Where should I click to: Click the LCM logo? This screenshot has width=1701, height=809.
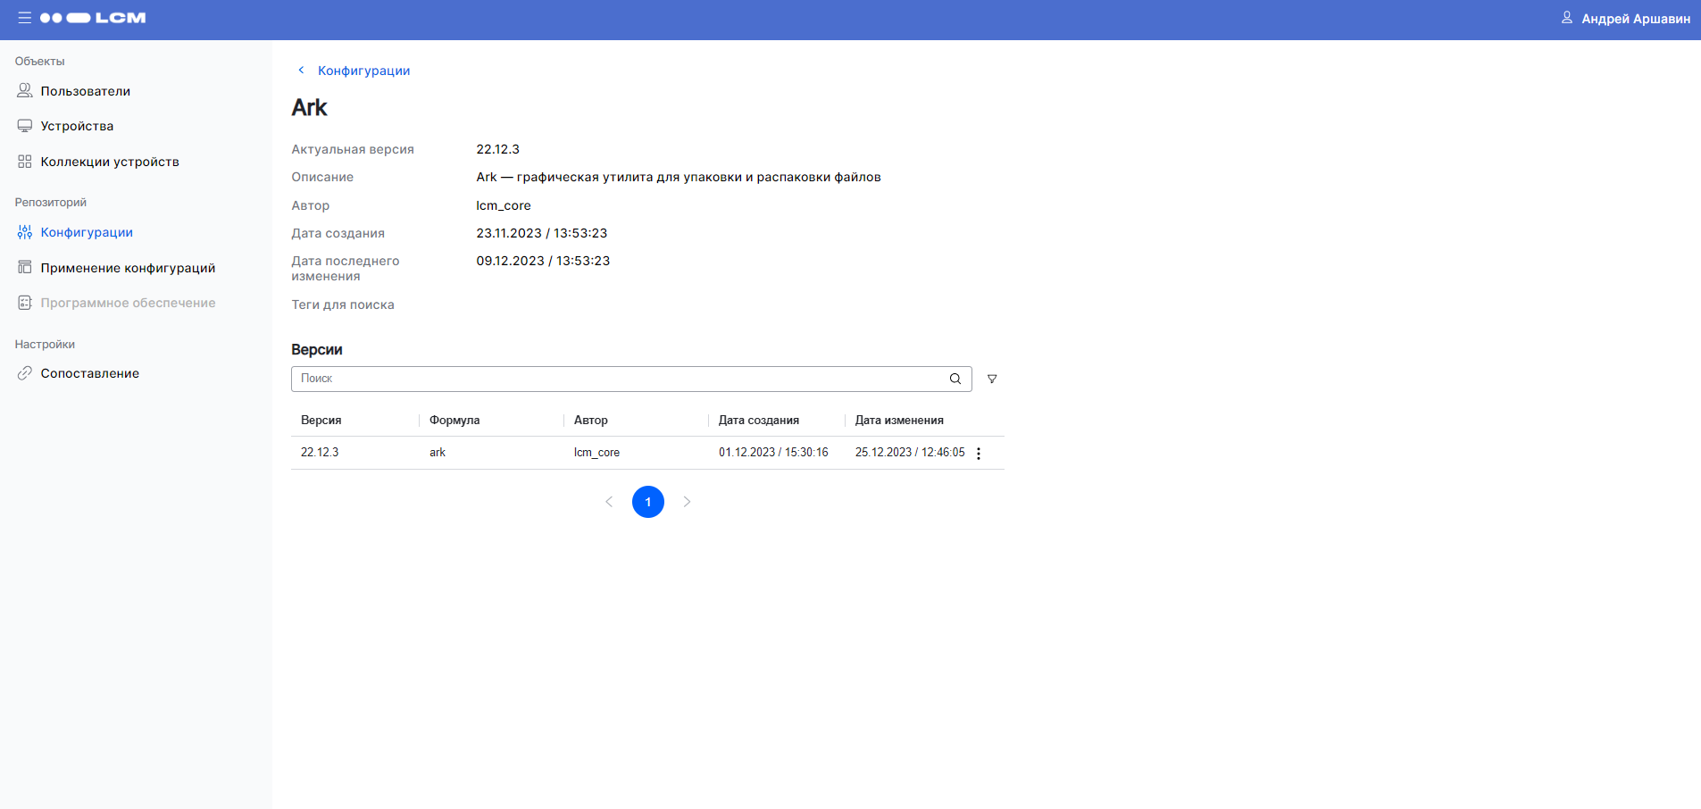point(93,18)
